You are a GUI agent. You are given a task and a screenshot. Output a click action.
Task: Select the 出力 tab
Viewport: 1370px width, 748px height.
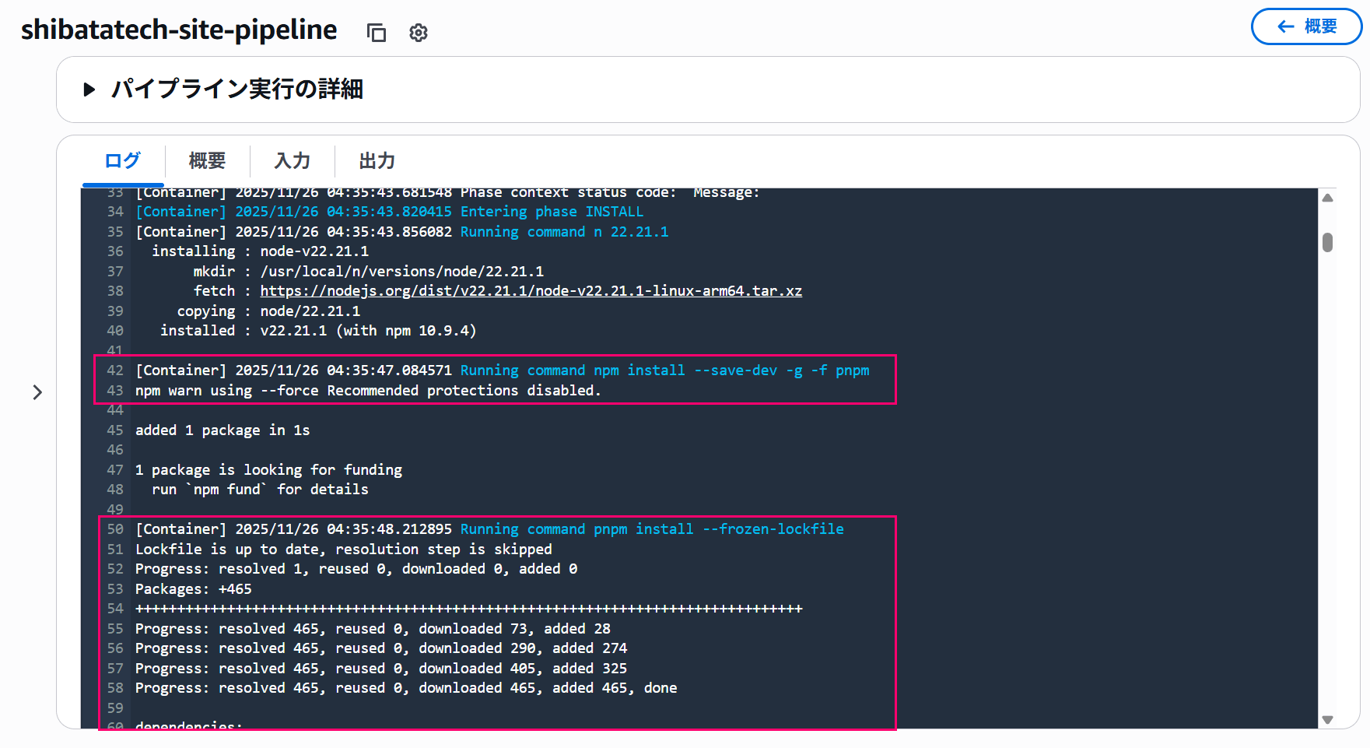[x=377, y=161]
